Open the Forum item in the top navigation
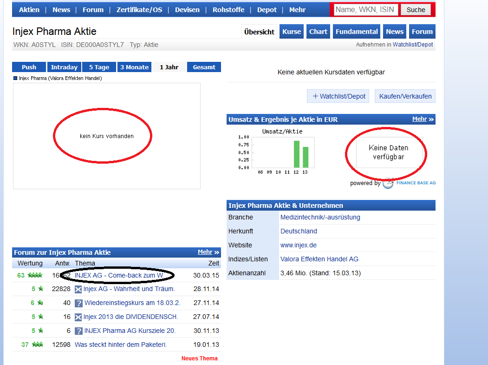Screen dimensions: 488x365 [93, 10]
